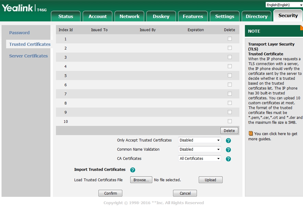Switch to the Network tab
Image resolution: width=303 pixels, height=206 pixels.
point(129,17)
